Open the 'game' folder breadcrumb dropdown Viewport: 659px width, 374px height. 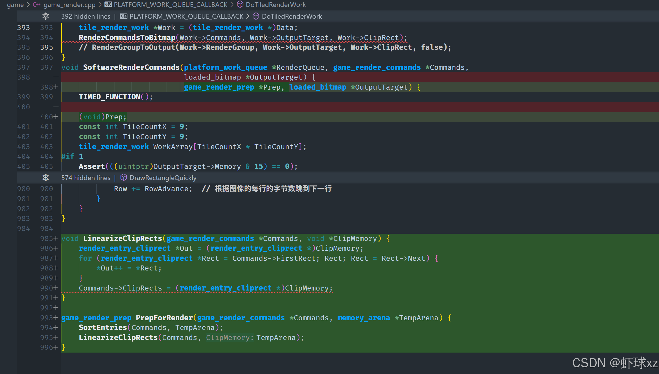pos(15,5)
